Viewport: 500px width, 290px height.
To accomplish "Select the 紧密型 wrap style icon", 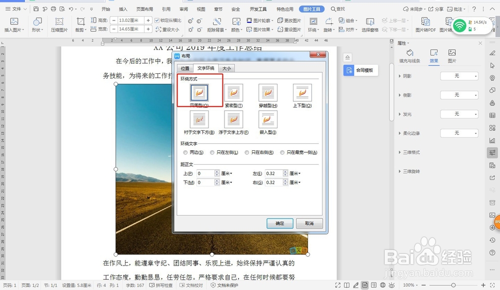I will point(233,93).
